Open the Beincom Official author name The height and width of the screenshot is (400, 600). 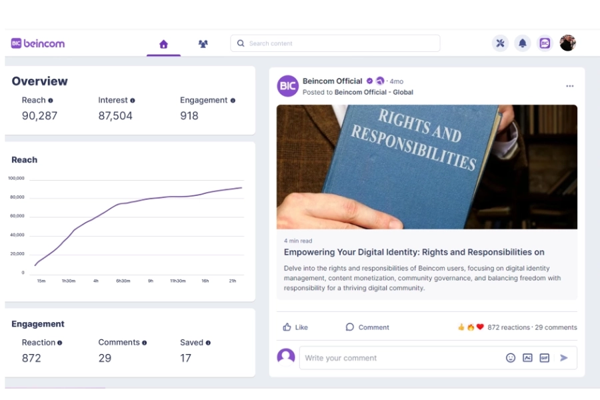point(332,81)
